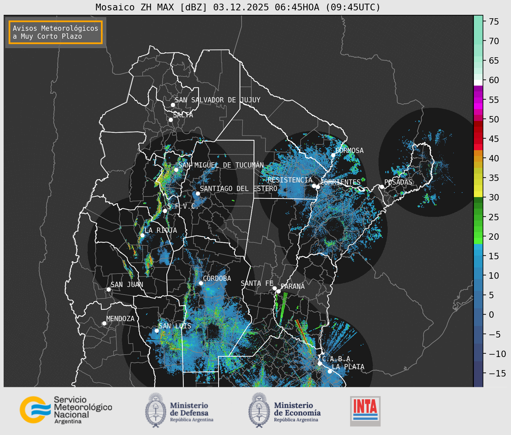Click the Ministerio de Defensa emblem
The width and height of the screenshot is (511, 435).
click(156, 410)
